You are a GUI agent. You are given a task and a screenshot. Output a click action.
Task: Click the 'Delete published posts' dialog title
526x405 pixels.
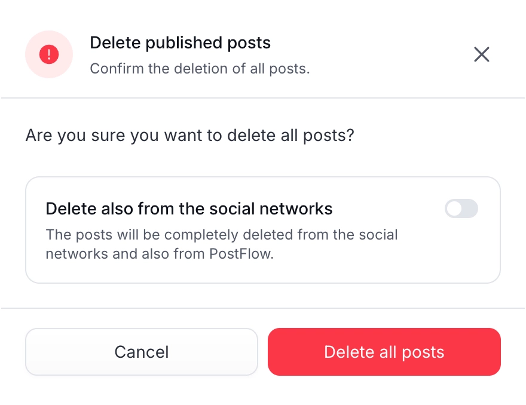(x=180, y=43)
